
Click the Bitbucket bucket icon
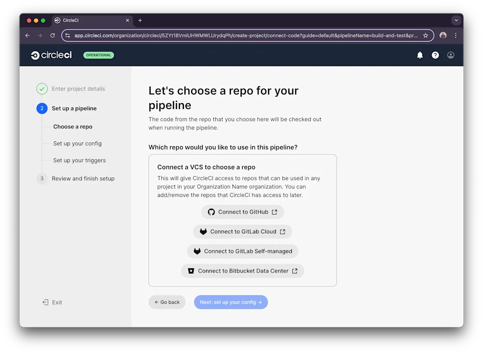[x=191, y=271]
